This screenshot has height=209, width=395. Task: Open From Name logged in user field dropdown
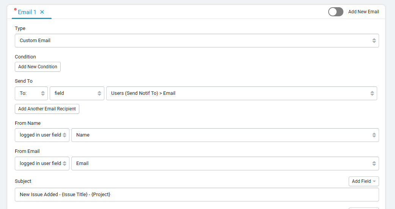click(x=42, y=135)
